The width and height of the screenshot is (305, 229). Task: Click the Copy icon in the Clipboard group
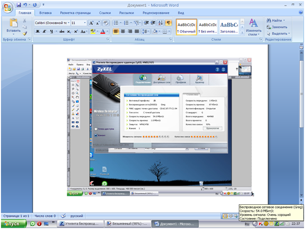pyautogui.click(x=24, y=27)
